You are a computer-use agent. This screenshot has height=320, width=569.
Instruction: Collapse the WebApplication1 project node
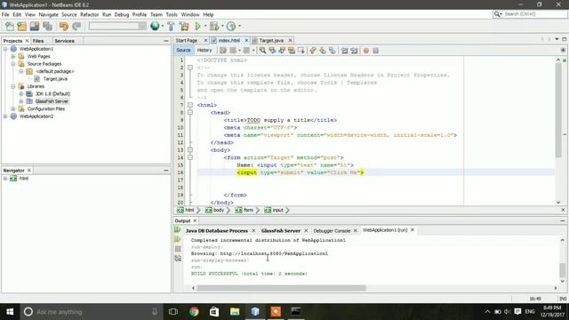coord(5,49)
